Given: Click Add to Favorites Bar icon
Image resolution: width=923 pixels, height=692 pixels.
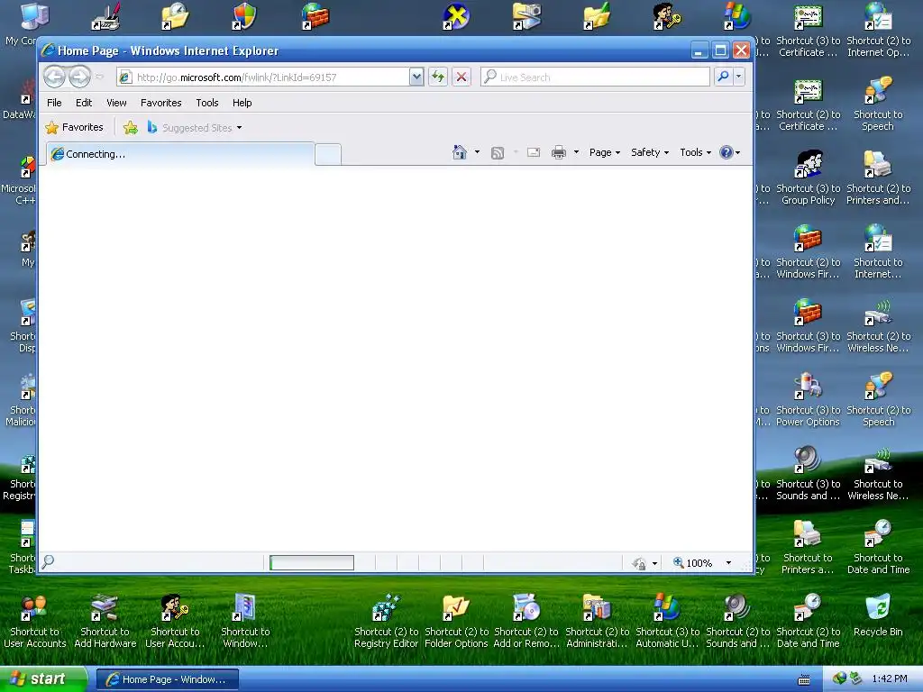Looking at the screenshot, I should [131, 127].
